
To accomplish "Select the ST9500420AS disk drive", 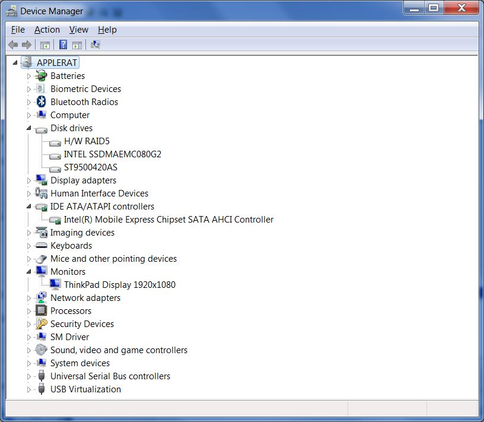I will (90, 167).
